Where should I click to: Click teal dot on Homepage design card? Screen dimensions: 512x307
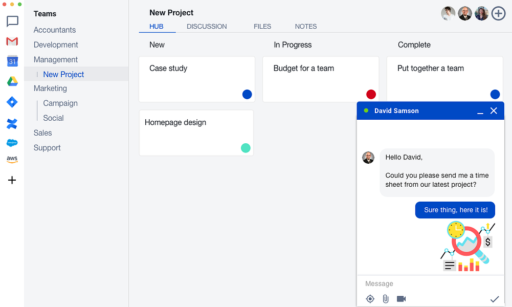pyautogui.click(x=246, y=148)
